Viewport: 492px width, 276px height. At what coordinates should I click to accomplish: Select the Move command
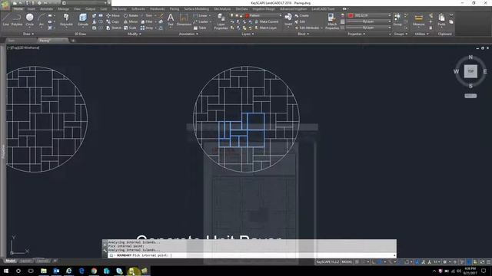[113, 15]
